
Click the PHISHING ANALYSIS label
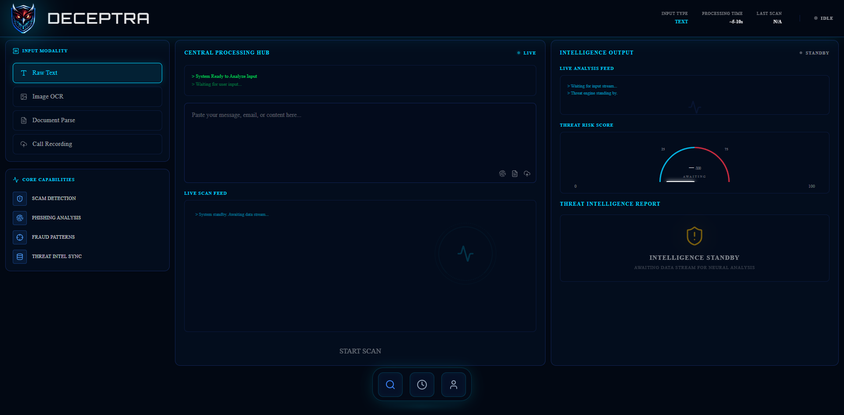[56, 218]
